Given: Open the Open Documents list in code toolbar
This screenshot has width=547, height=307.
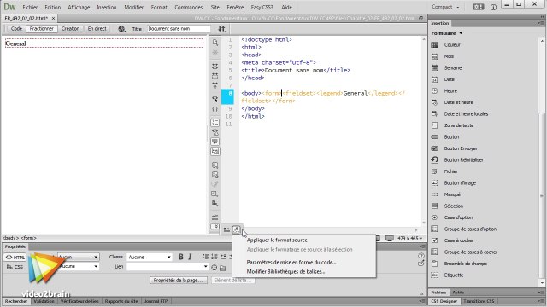Looking at the screenshot, I should 215,43.
